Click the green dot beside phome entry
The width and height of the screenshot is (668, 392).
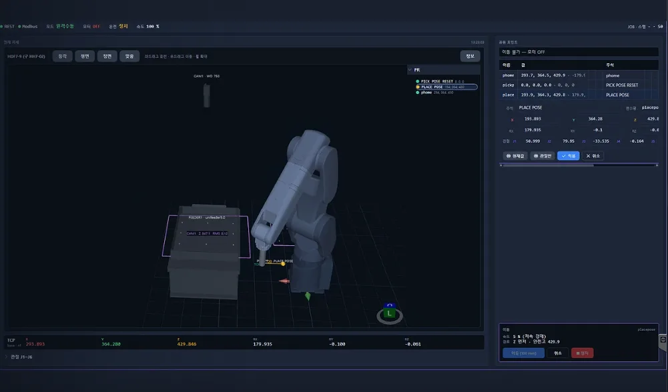(x=418, y=93)
